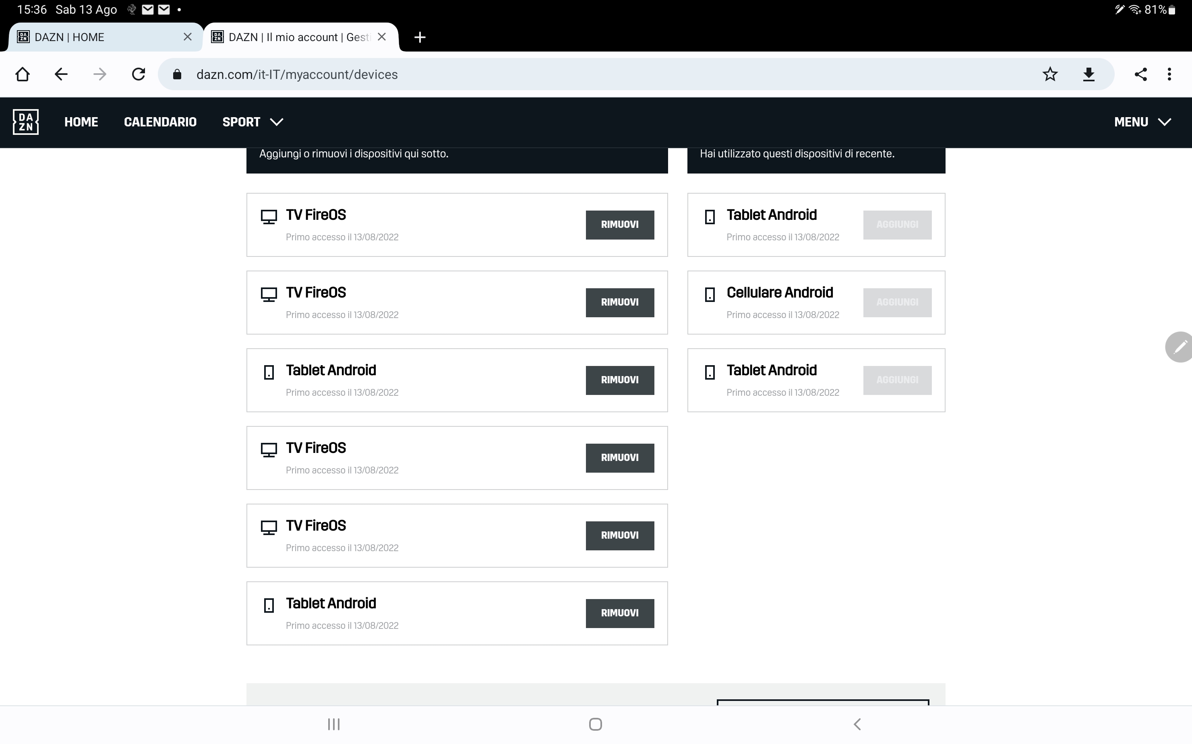Tap the Wi-Fi status icon

coord(1135,9)
